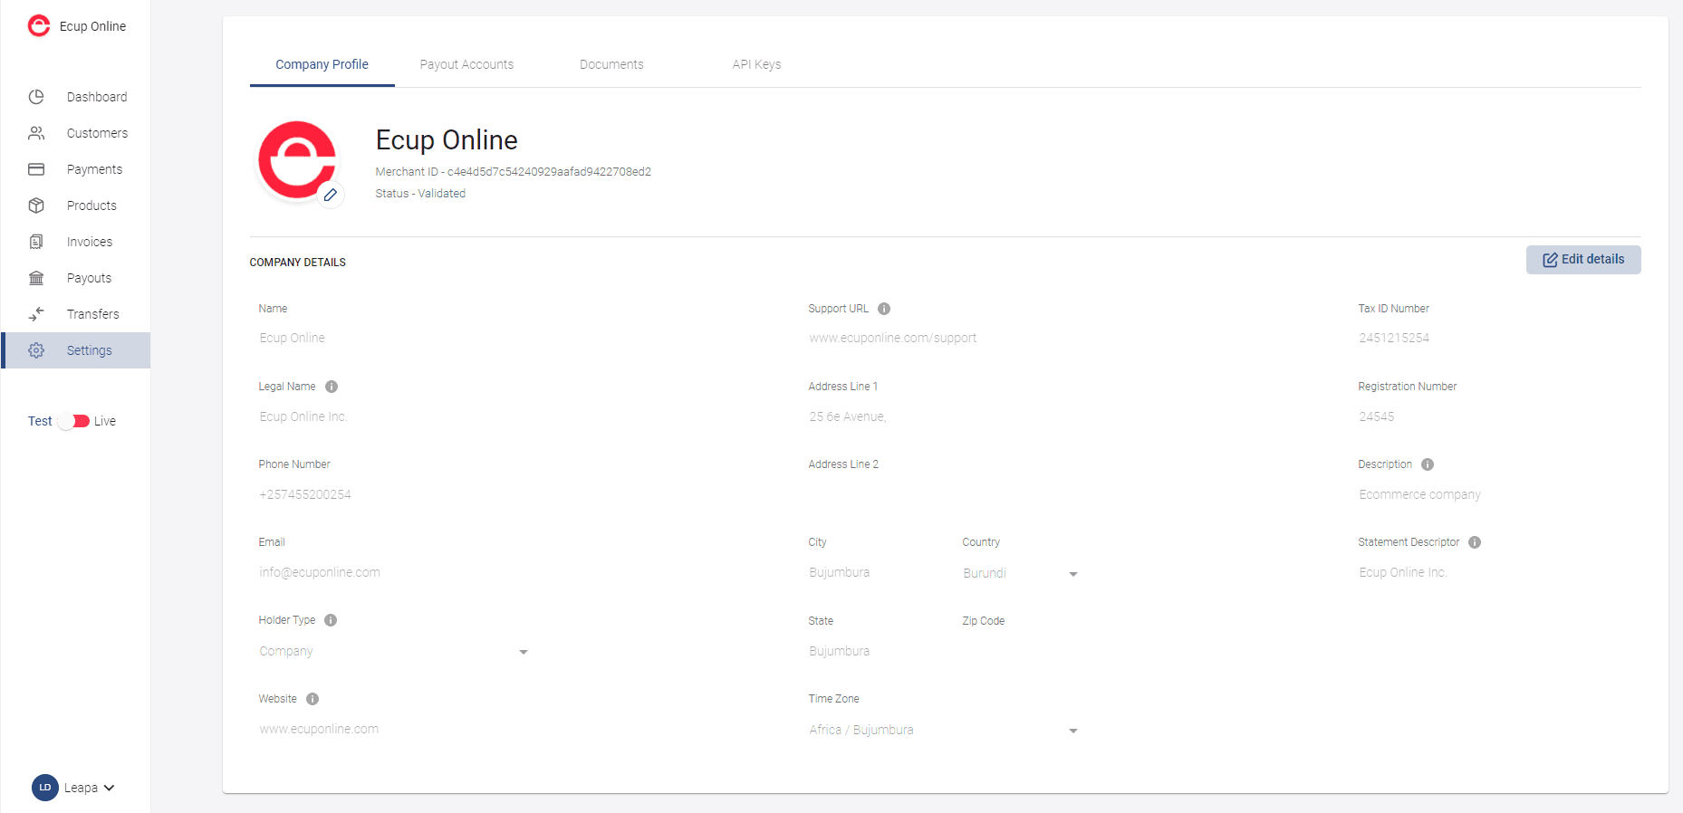Screen dimensions: 1683x813
Task: Click the Status - Validated text
Action: pyautogui.click(x=420, y=194)
